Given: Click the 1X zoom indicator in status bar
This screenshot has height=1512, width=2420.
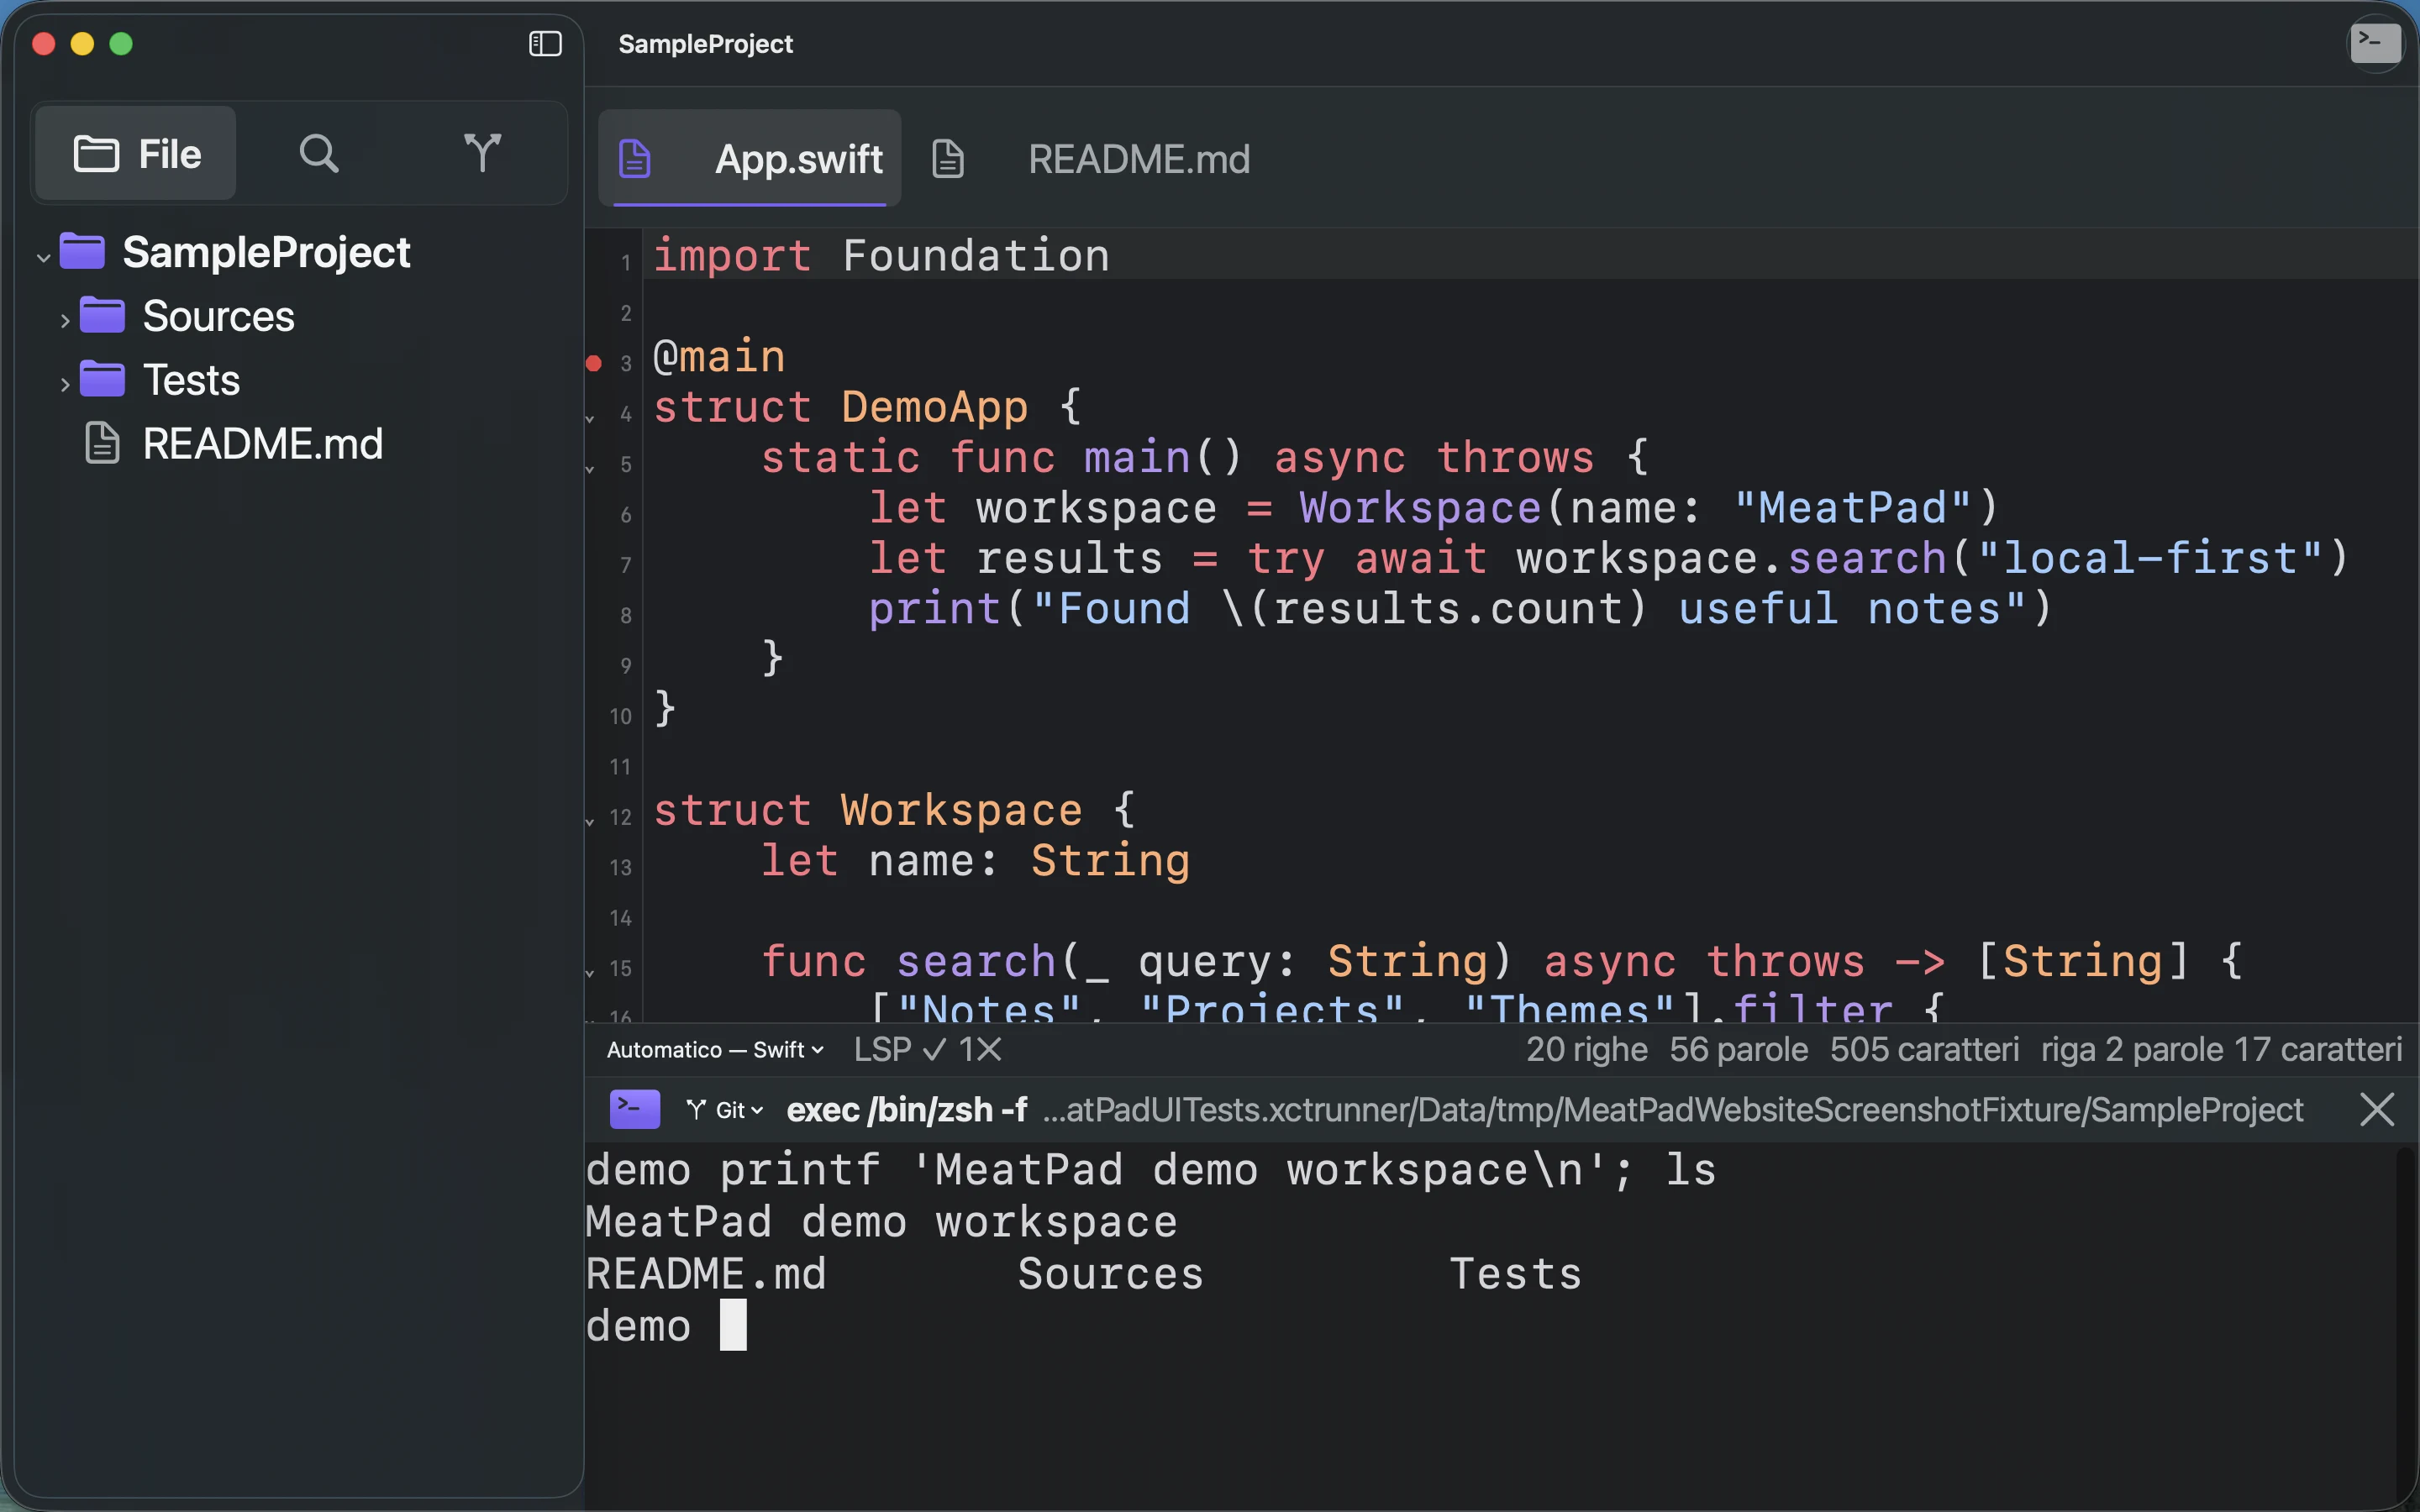Looking at the screenshot, I should (980, 1049).
